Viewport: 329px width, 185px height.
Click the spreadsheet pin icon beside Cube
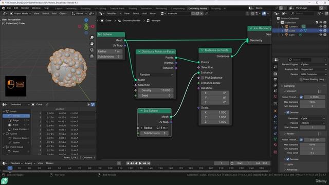pyautogui.click(x=47, y=104)
